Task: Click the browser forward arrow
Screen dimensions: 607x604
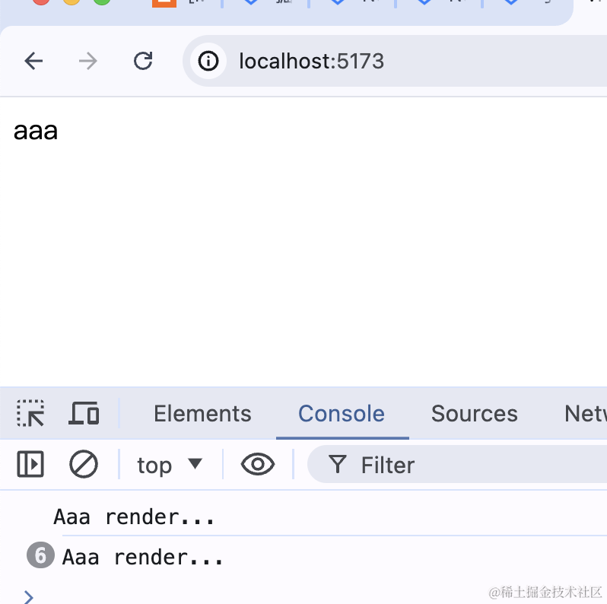Action: click(x=88, y=61)
